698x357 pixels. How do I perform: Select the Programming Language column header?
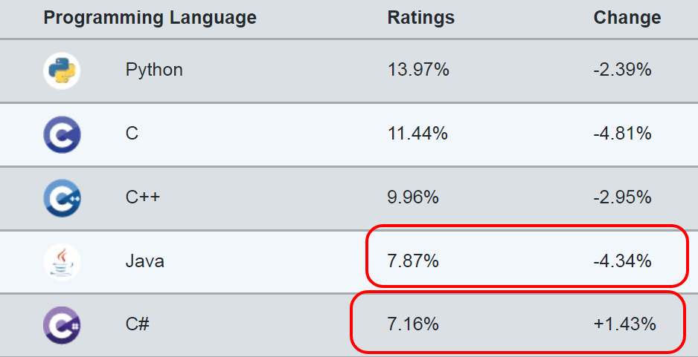(150, 18)
